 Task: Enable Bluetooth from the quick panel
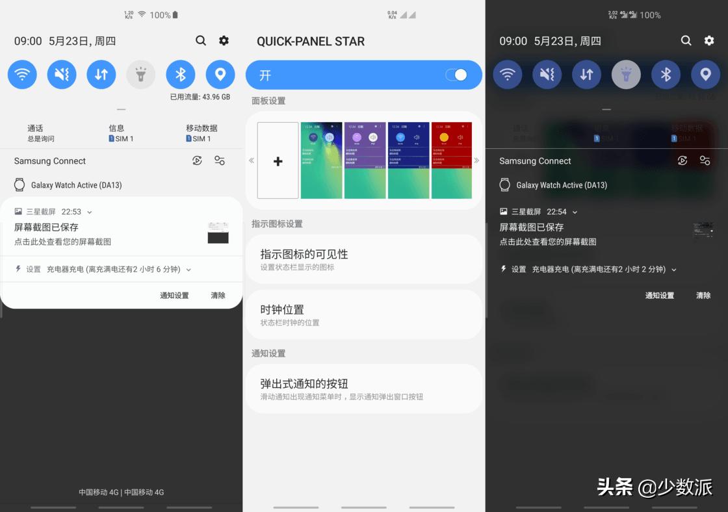(x=180, y=74)
